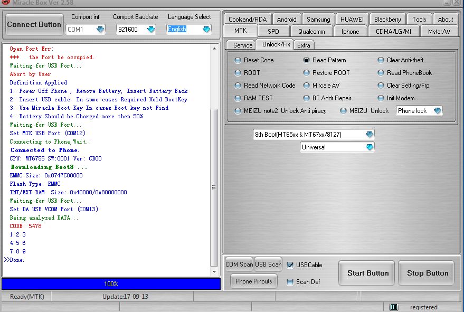
Task: Click the USB Scan button
Action: pos(268,264)
